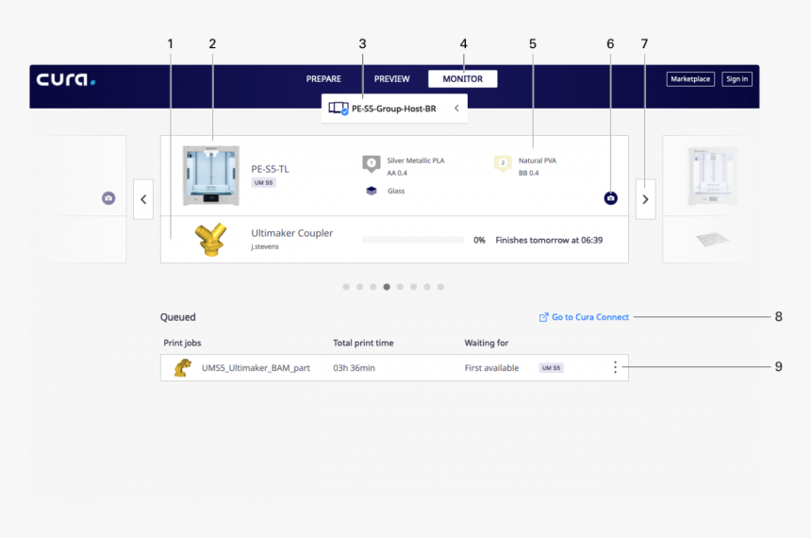The image size is (811, 538).
Task: Click the Finishes tomorrow at 06:39 text
Action: 549,241
